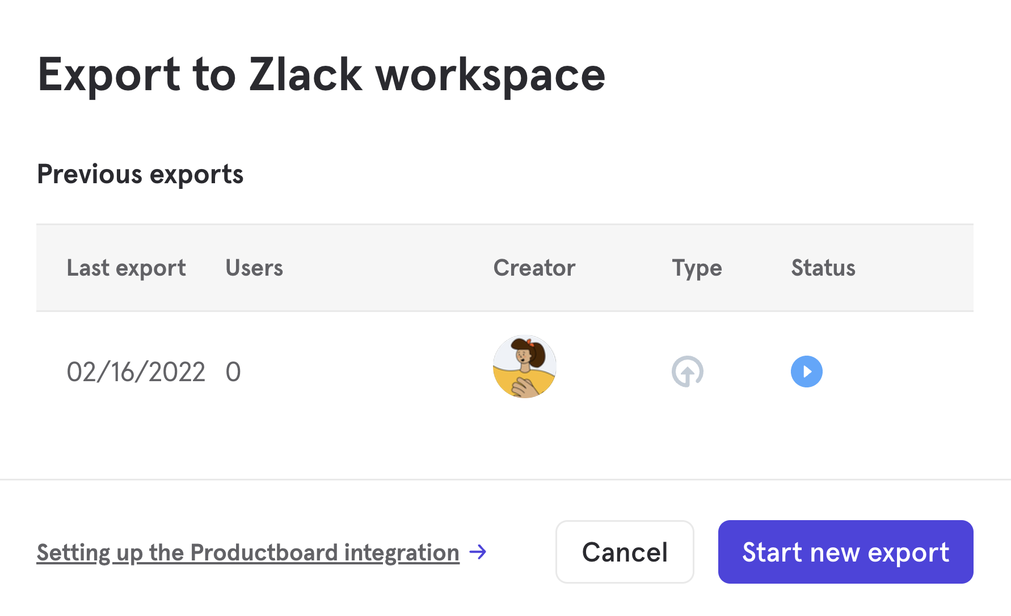Click the Export to Zlack workspace title
This screenshot has height=616, width=1011.
(x=321, y=75)
